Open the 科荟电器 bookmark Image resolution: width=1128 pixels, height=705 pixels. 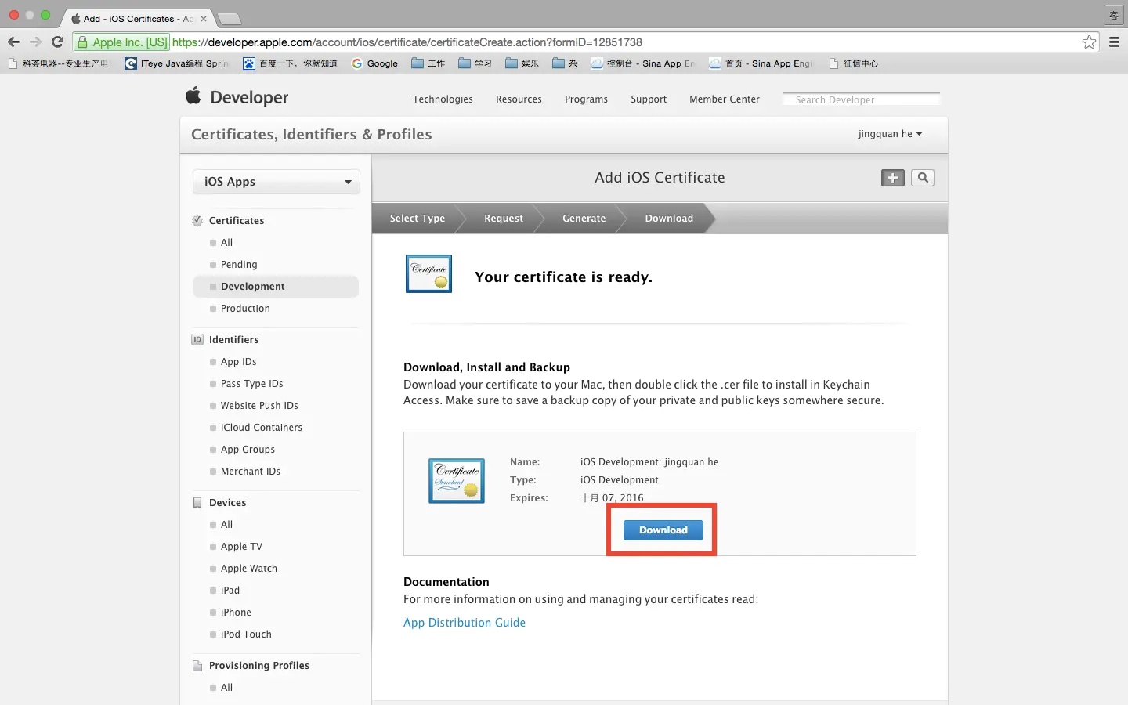click(x=59, y=63)
